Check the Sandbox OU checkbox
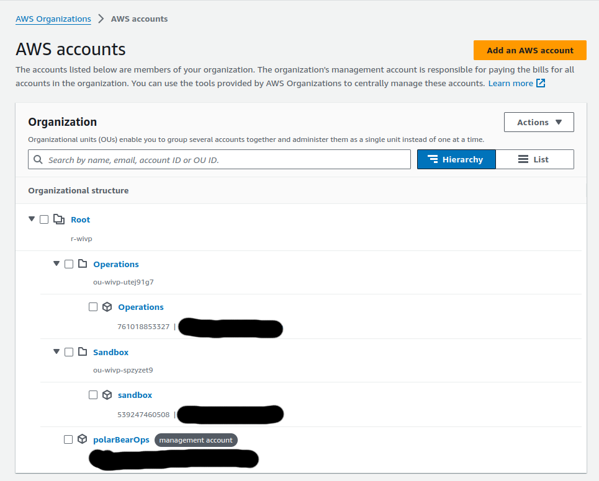This screenshot has height=481, width=599. point(69,351)
